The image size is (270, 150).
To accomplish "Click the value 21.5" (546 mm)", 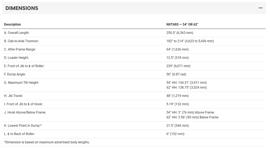I will 177,126.
